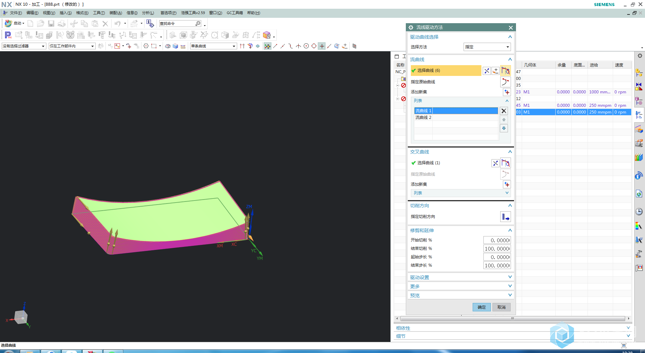
Task: Move the list item down with the arrow icon
Action: [x=504, y=128]
